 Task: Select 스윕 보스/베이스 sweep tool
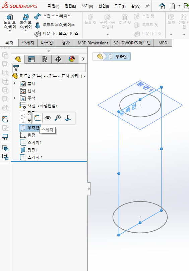[x=53, y=16]
